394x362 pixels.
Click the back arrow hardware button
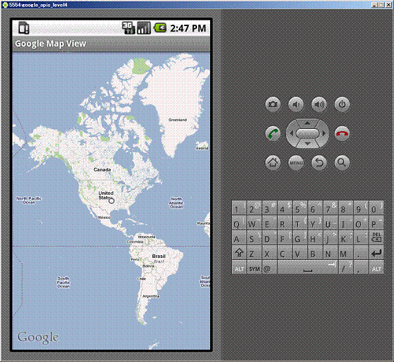tap(319, 162)
